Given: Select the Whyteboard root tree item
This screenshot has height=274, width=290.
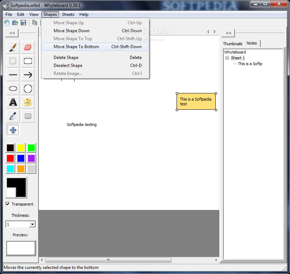Looking at the screenshot, I should 235,52.
